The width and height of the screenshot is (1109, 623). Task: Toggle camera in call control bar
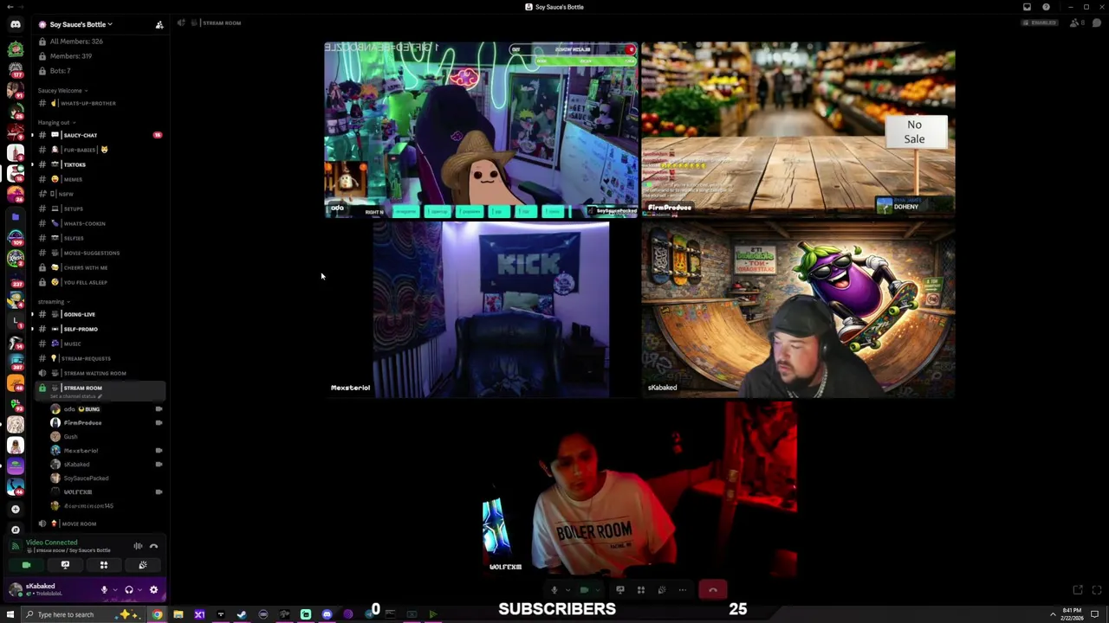click(x=585, y=590)
